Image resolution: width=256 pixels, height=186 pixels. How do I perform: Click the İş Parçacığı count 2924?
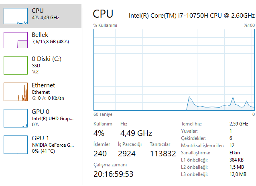(126, 154)
